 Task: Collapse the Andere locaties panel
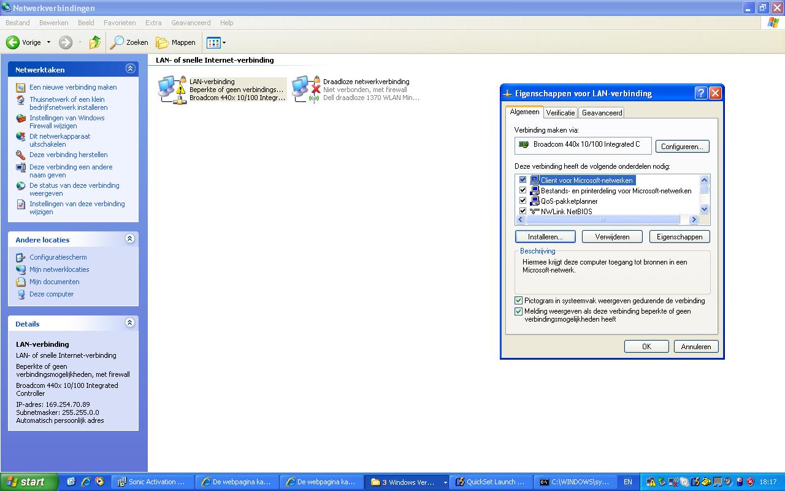coord(130,239)
